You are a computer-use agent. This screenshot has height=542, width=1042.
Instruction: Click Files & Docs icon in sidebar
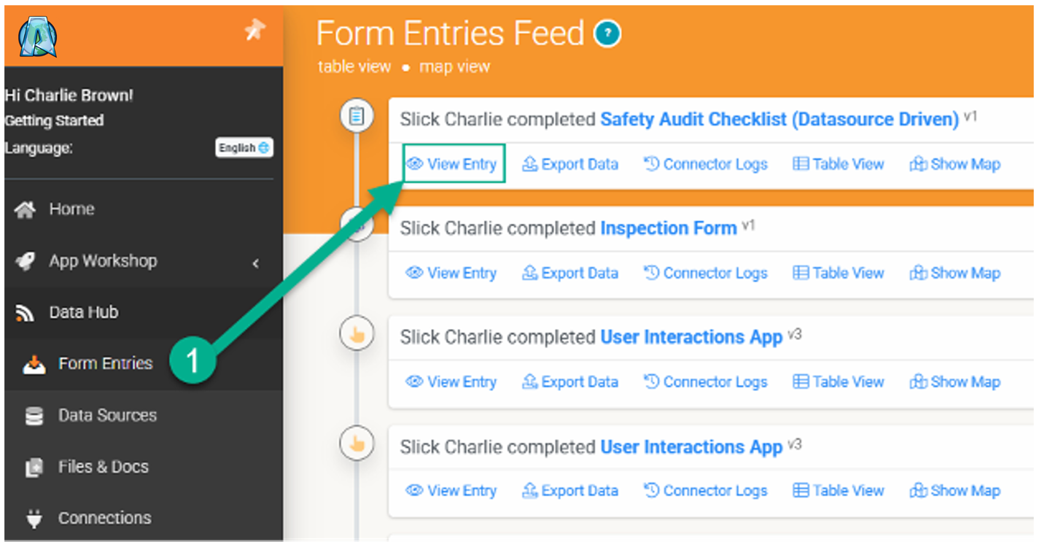coord(34,468)
